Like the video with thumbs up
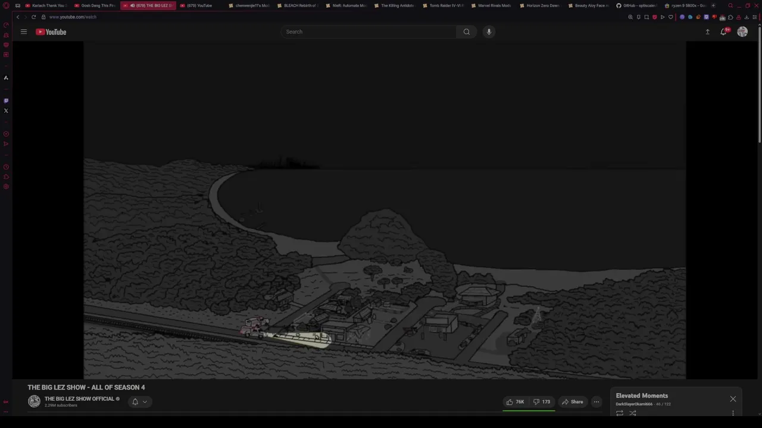This screenshot has height=428, width=762. 516,402
